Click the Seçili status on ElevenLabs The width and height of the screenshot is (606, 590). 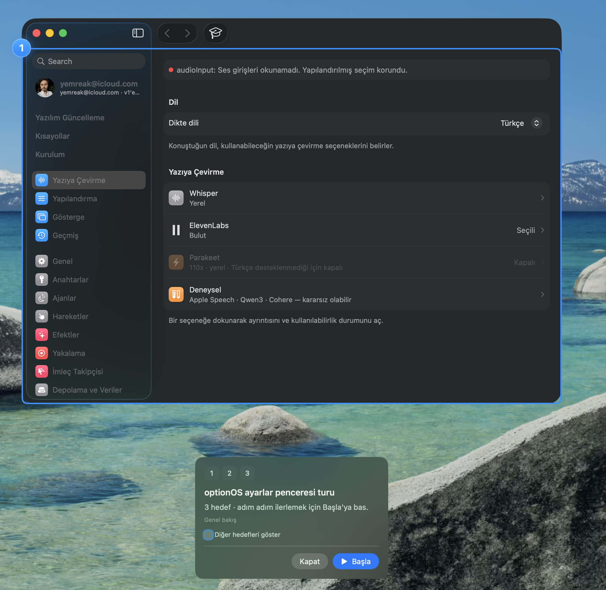coord(526,230)
